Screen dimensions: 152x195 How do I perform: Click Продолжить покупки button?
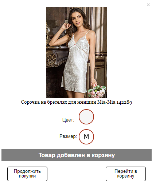click(27, 174)
